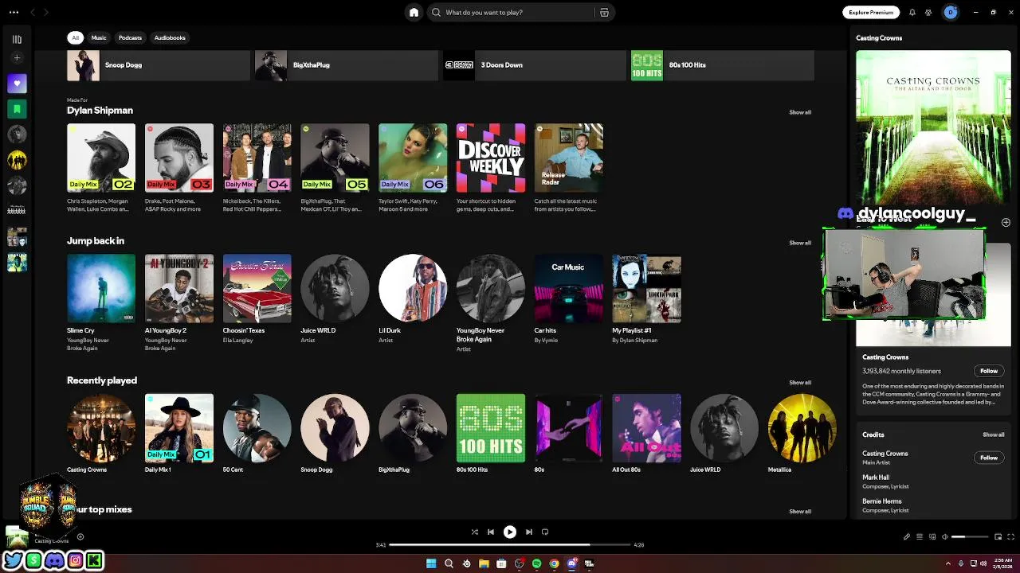Add current song to Liked Songs
The image size is (1020, 573).
(80, 537)
